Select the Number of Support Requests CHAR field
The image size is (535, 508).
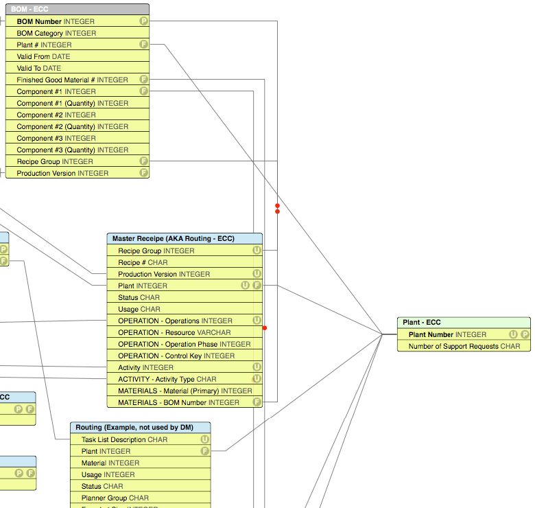464,346
